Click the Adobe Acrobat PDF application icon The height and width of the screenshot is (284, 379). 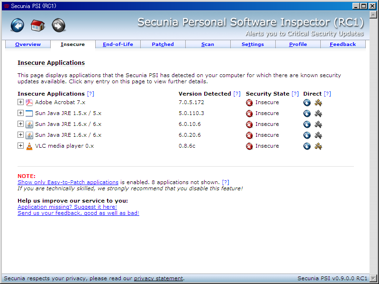coord(29,102)
